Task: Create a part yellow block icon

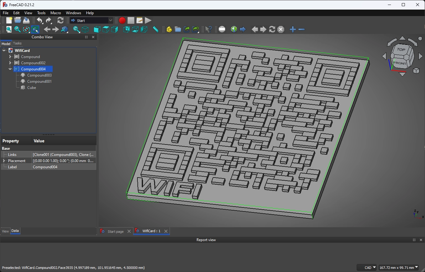Action: pos(169,29)
